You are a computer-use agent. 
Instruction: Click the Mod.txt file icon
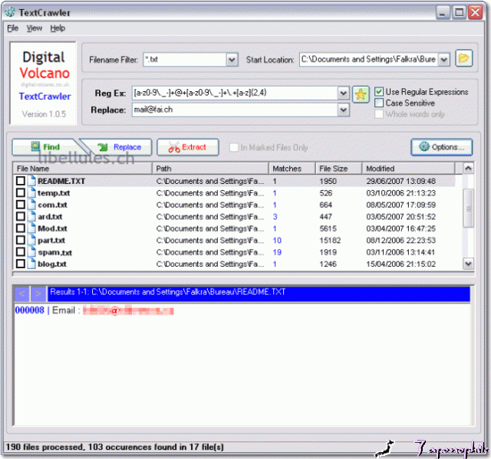[x=31, y=228]
